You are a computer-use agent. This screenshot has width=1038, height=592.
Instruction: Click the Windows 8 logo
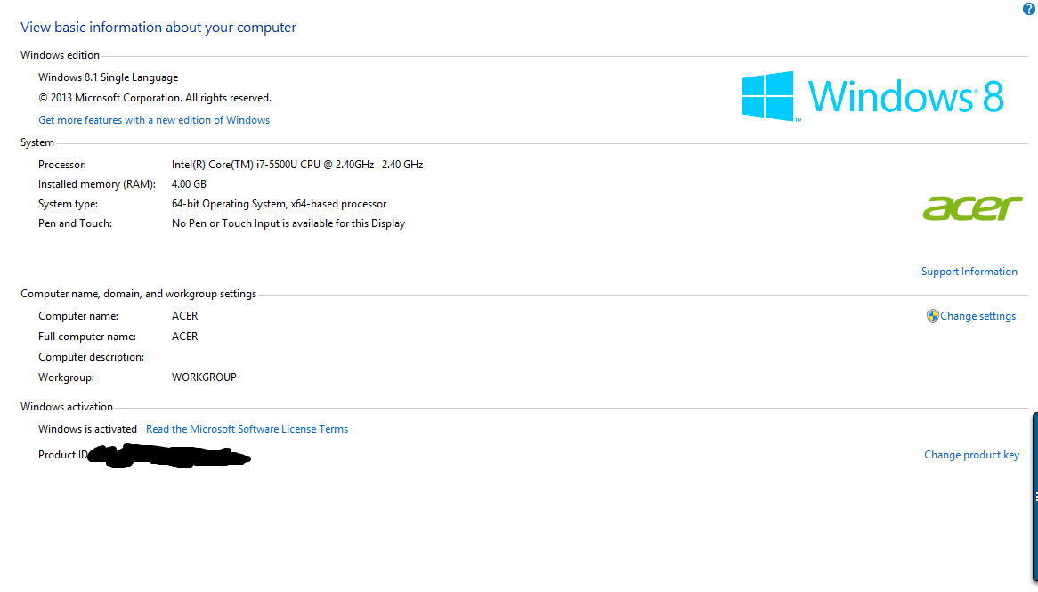click(872, 97)
